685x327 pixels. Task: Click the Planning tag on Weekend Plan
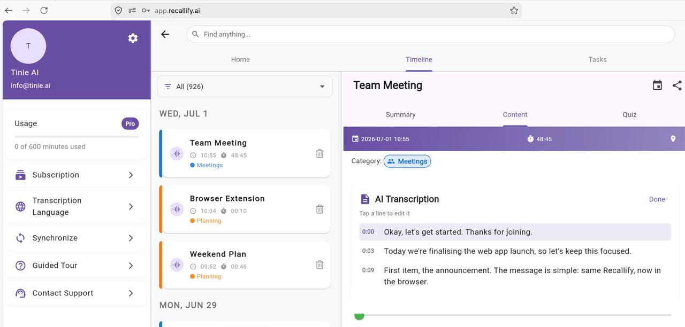(x=205, y=276)
